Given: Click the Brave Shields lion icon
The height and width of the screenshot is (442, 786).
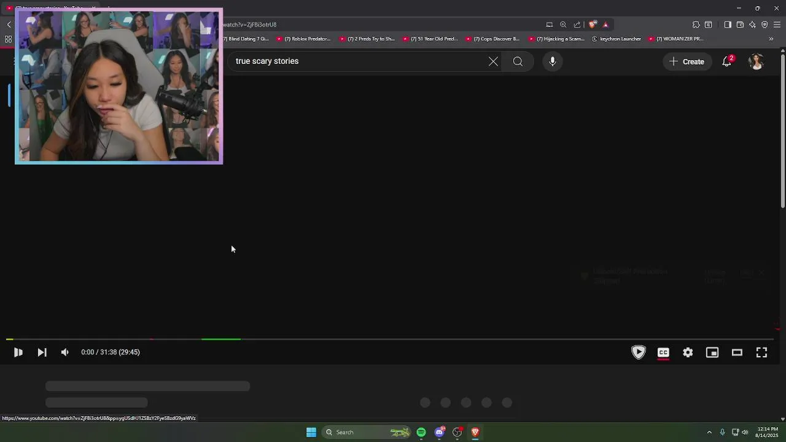Looking at the screenshot, I should (592, 25).
